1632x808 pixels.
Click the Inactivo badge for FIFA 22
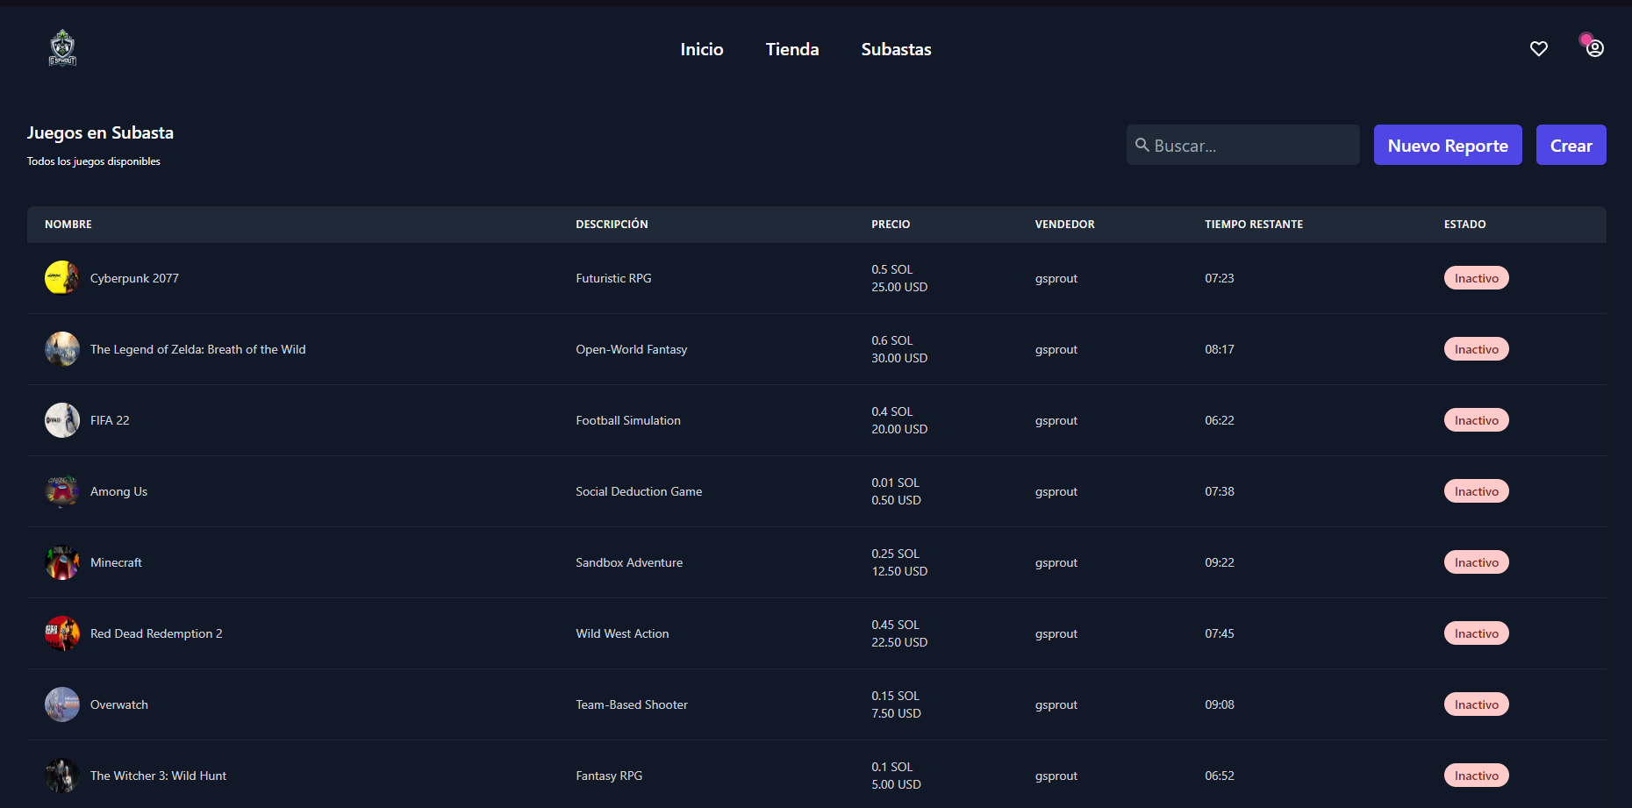[x=1477, y=420]
